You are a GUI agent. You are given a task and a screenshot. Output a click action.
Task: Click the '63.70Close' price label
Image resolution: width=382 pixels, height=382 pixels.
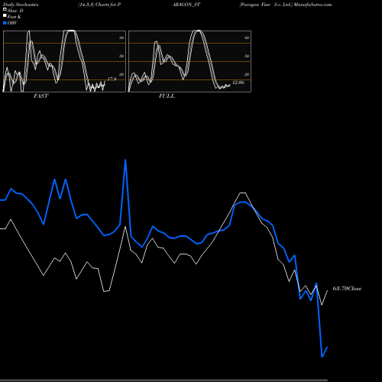(347, 289)
